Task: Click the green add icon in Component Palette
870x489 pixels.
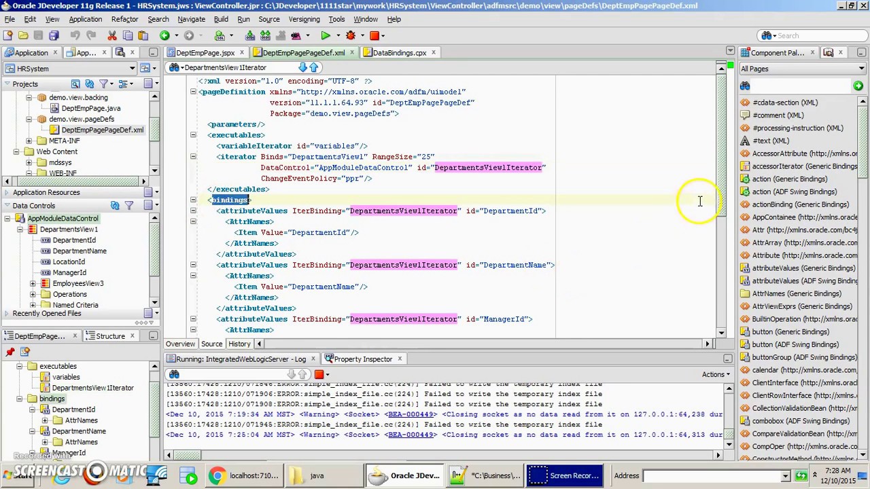Action: pyautogui.click(x=858, y=86)
